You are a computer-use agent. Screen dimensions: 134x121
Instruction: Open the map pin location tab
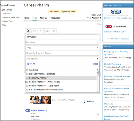pyautogui.click(x=41, y=31)
